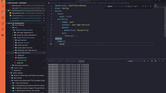The height and width of the screenshot is (93, 166).
Task: Kill terminal with the trash icon
Action: 156,61
